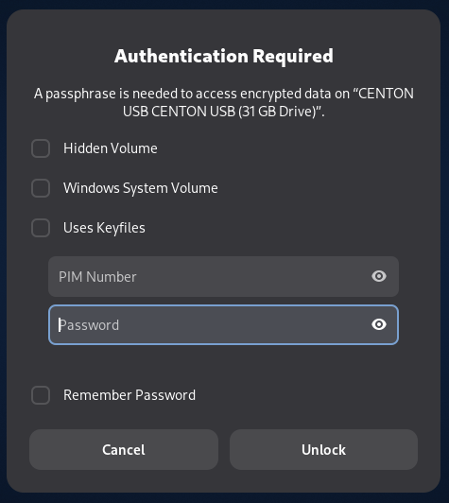Toggle the Remember Password checkbox
Screen dimensions: 449x503
pos(41,395)
